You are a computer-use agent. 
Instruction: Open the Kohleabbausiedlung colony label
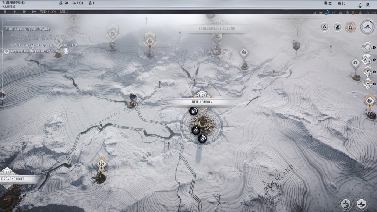(x=216, y=29)
